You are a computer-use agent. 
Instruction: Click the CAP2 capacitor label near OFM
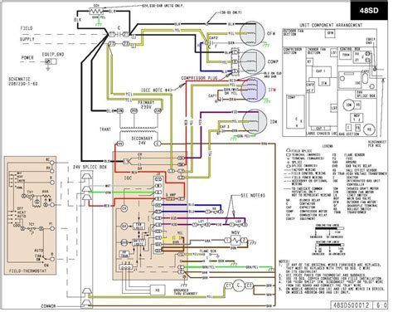tap(213, 37)
